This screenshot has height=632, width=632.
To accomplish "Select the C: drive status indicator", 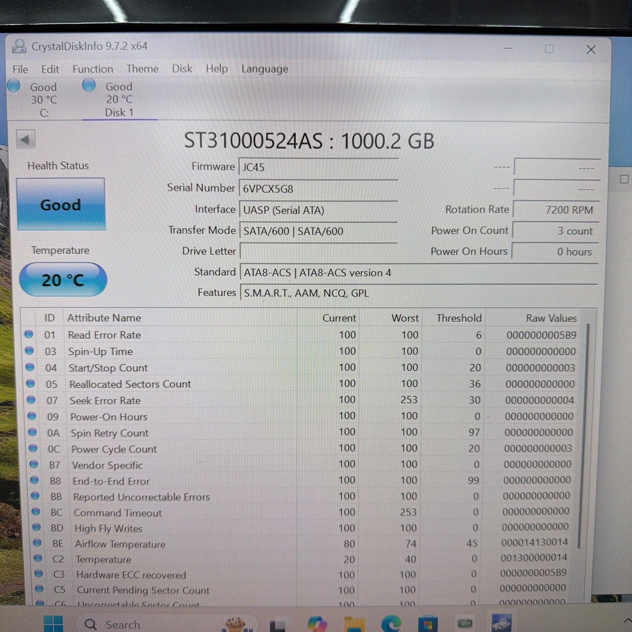I will coord(35,99).
